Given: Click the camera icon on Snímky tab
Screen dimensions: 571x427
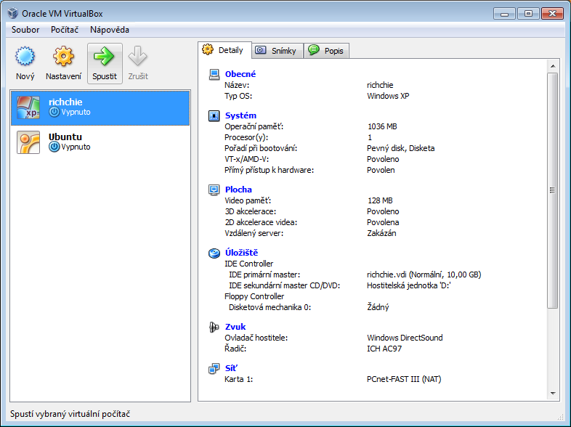Looking at the screenshot, I should [260, 50].
